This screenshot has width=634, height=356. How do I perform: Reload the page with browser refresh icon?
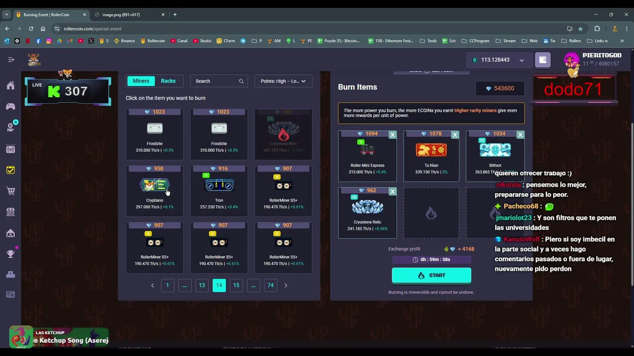tap(31, 29)
